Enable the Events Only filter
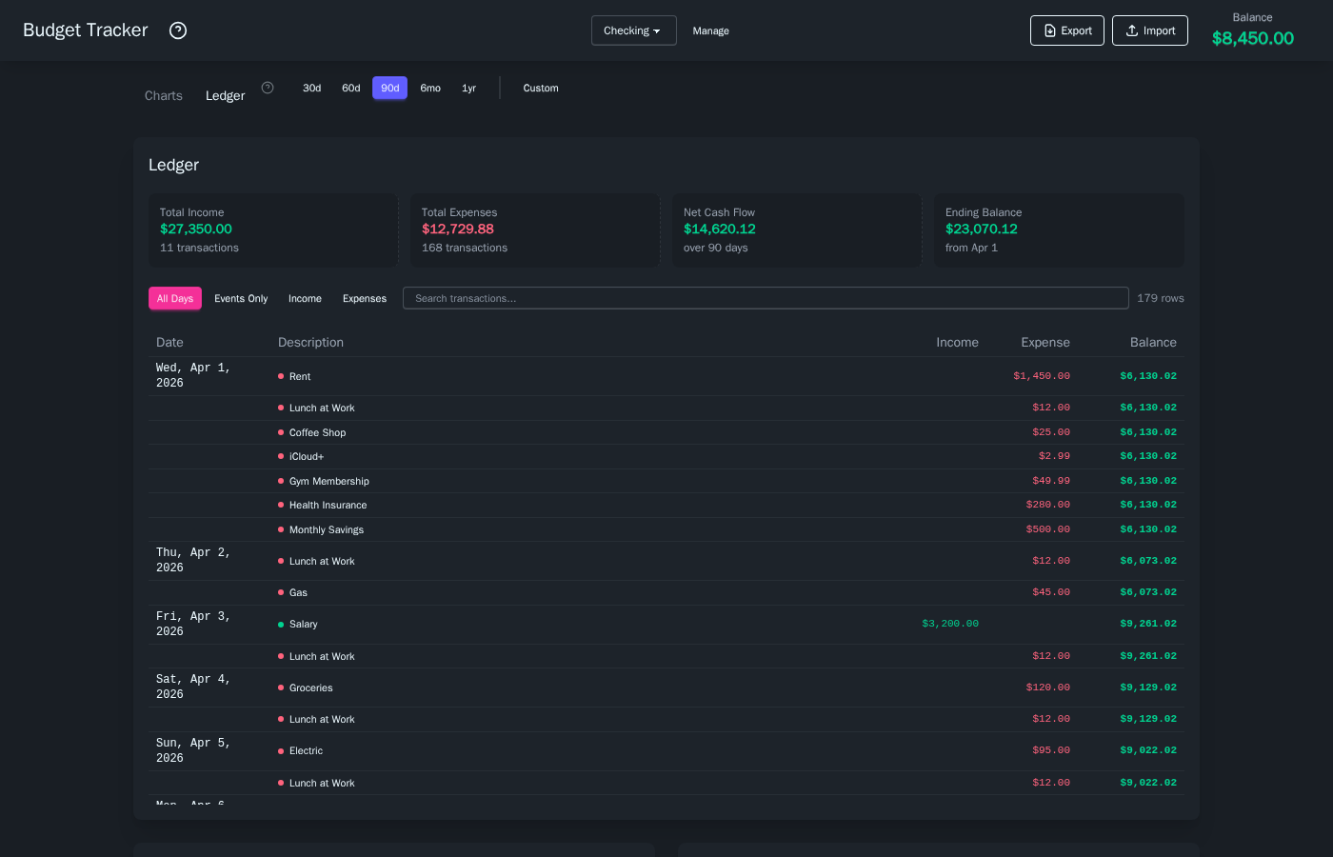This screenshot has width=1333, height=857. click(241, 298)
